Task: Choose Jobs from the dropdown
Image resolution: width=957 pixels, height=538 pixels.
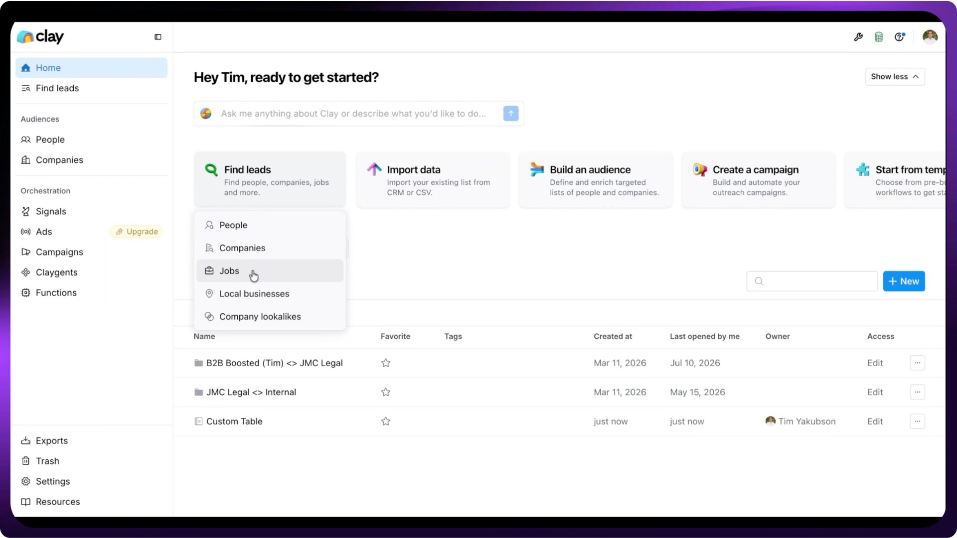Action: pyautogui.click(x=270, y=271)
